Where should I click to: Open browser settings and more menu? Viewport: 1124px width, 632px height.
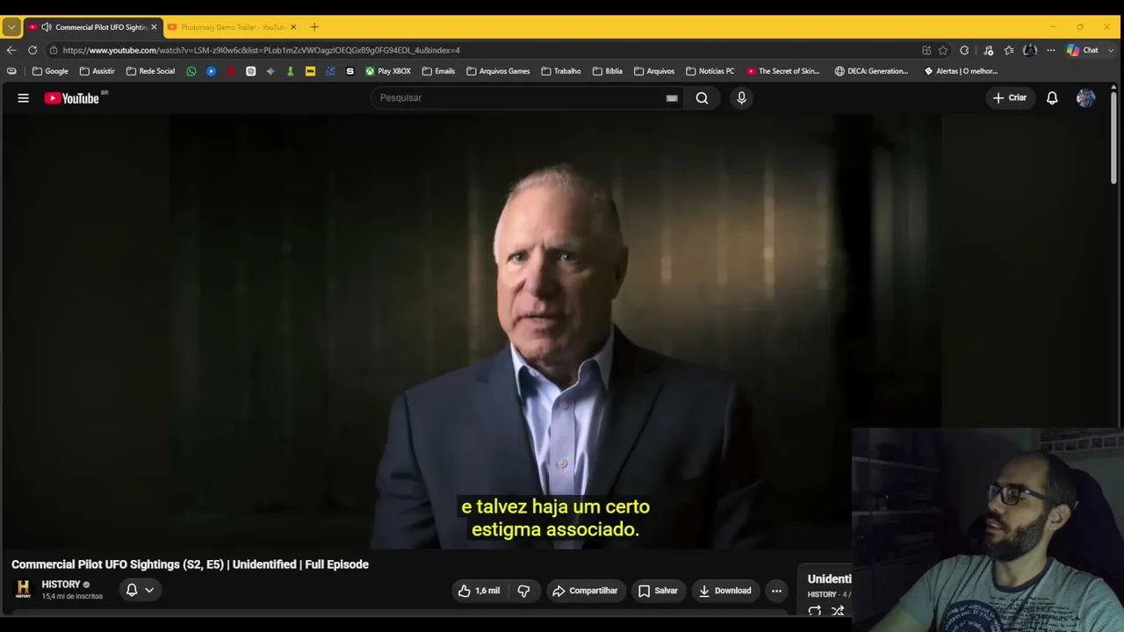pos(1050,50)
